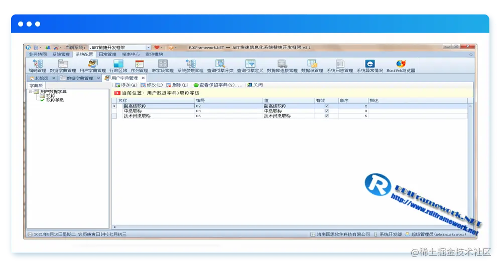Select the 职称 tree item

pos(51,96)
